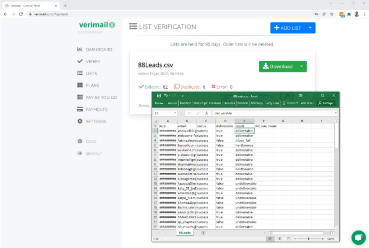The image size is (369, 248).
Task: Select column header D in Excel
Action: click(x=225, y=121)
